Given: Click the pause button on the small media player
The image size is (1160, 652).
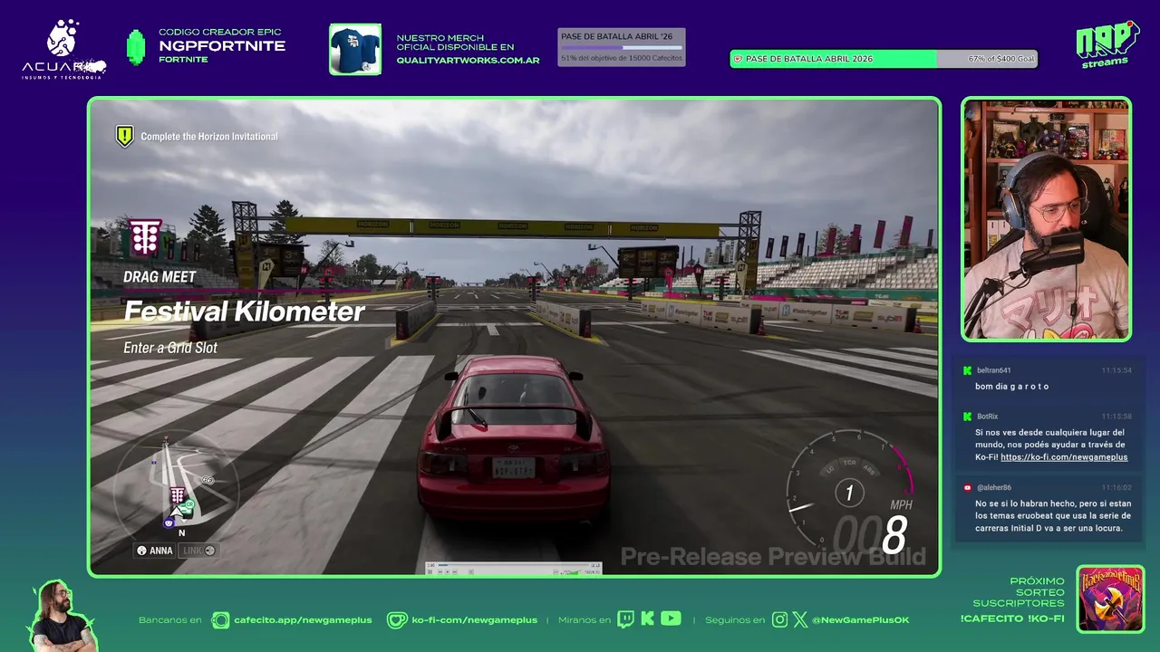Looking at the screenshot, I should tap(430, 572).
